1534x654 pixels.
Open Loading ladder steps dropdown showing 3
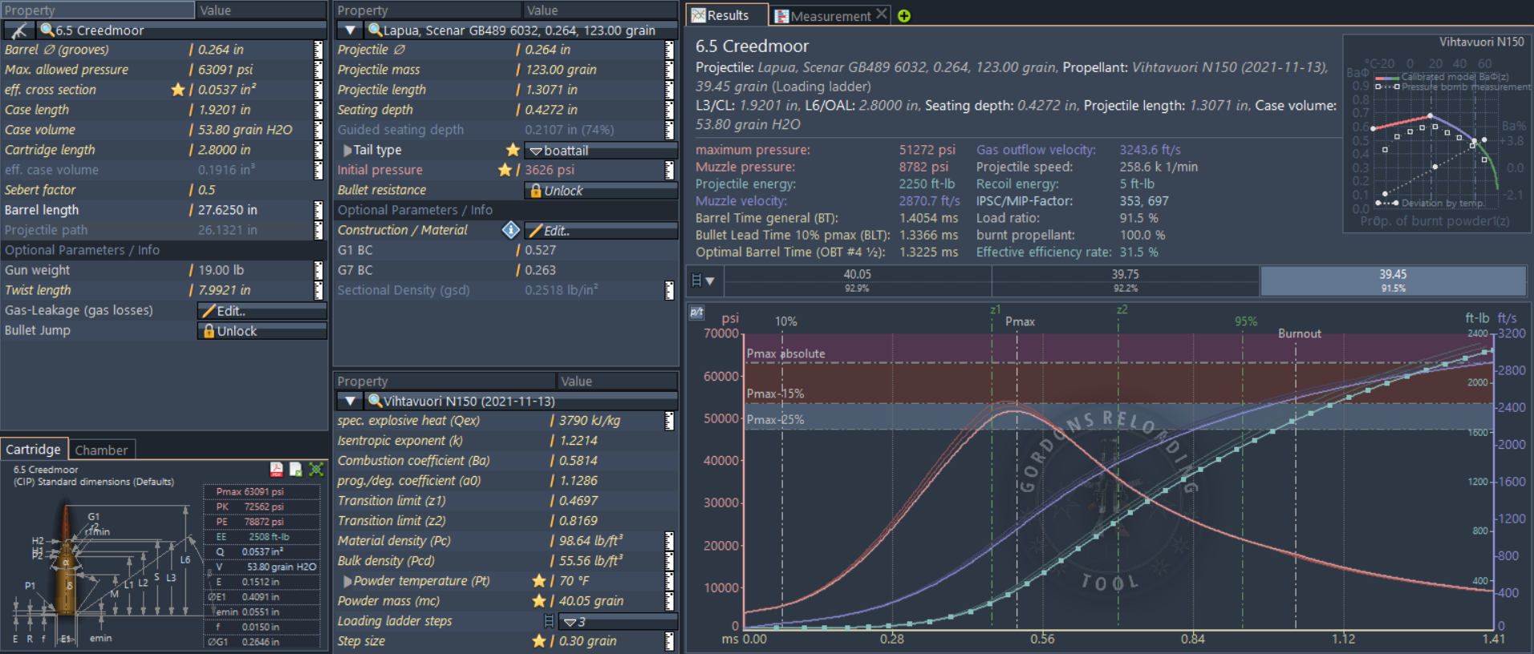tap(618, 621)
